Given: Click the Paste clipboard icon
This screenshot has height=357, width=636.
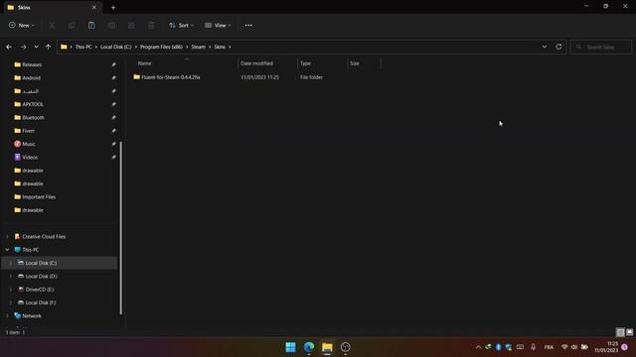Looking at the screenshot, I should 91,26.
